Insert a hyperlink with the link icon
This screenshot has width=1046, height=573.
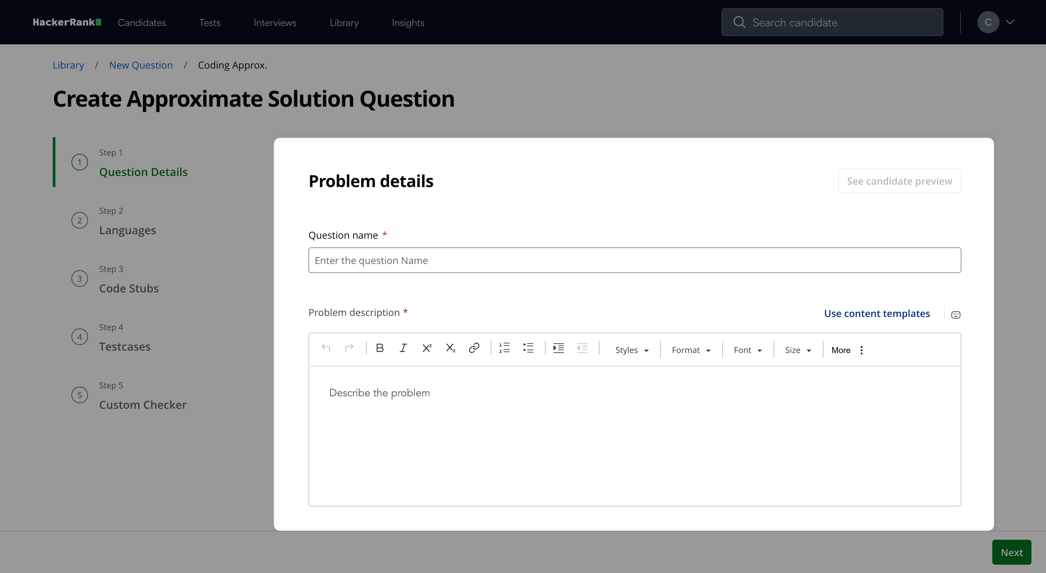474,348
